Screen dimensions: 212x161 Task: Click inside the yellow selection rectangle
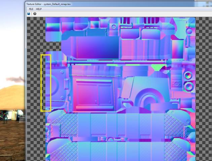click(x=46, y=83)
